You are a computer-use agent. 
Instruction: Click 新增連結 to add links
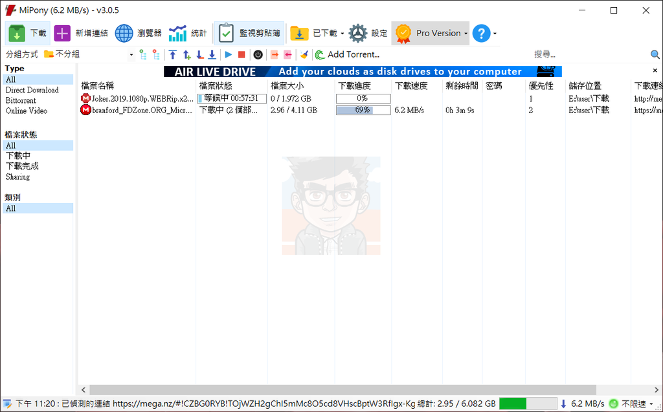click(81, 34)
